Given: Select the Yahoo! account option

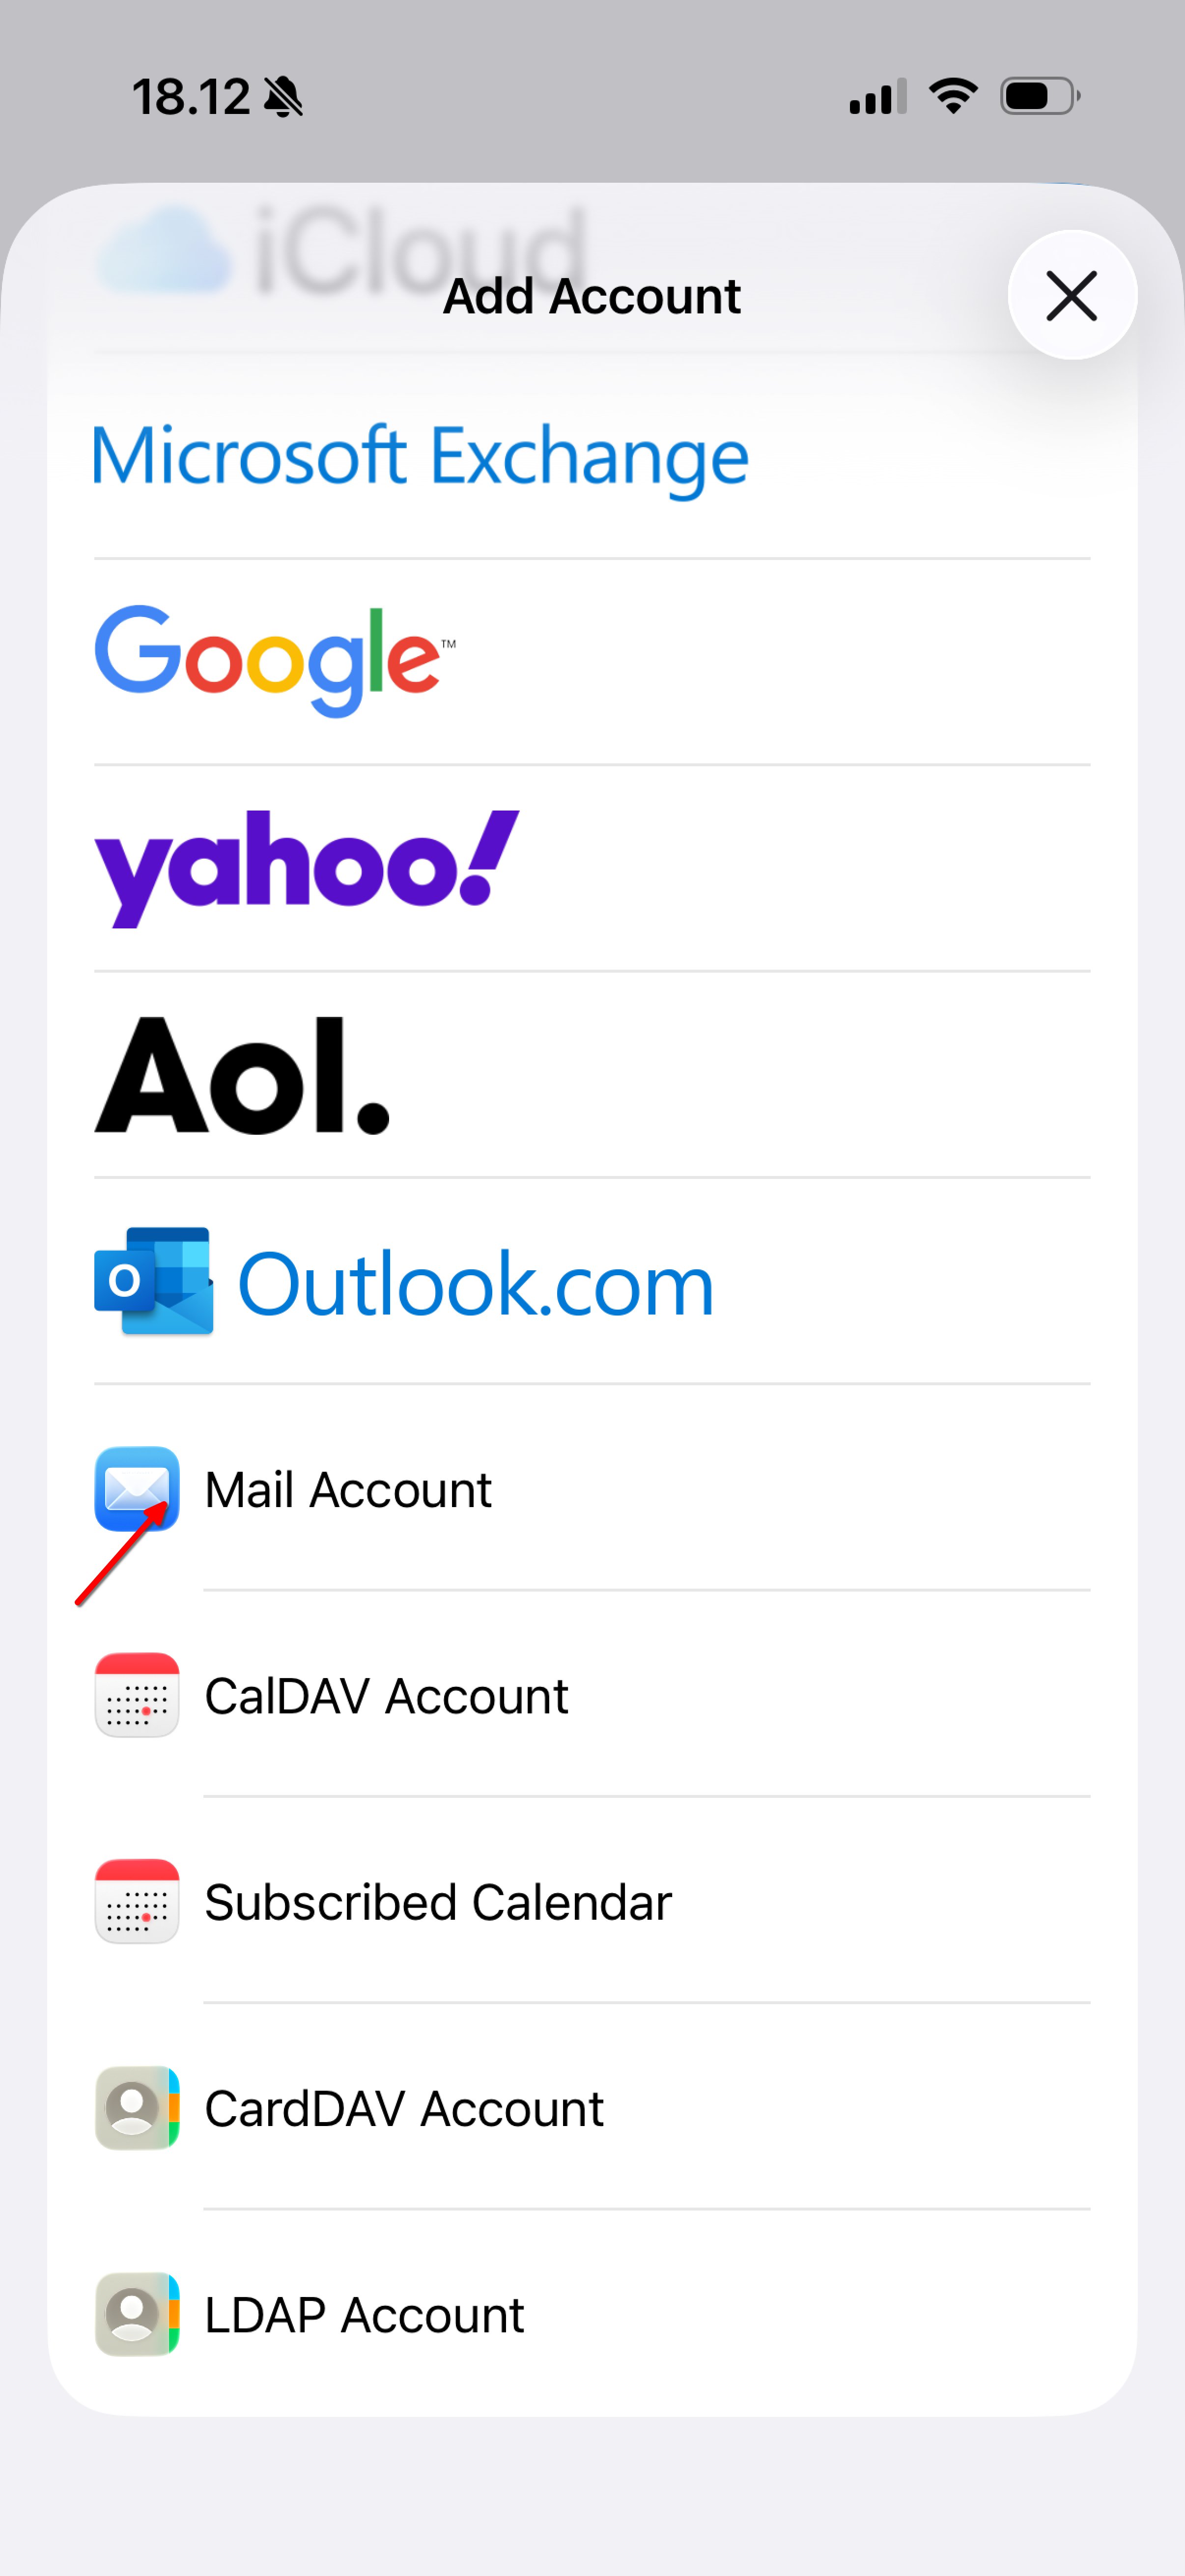Looking at the screenshot, I should (x=592, y=868).
